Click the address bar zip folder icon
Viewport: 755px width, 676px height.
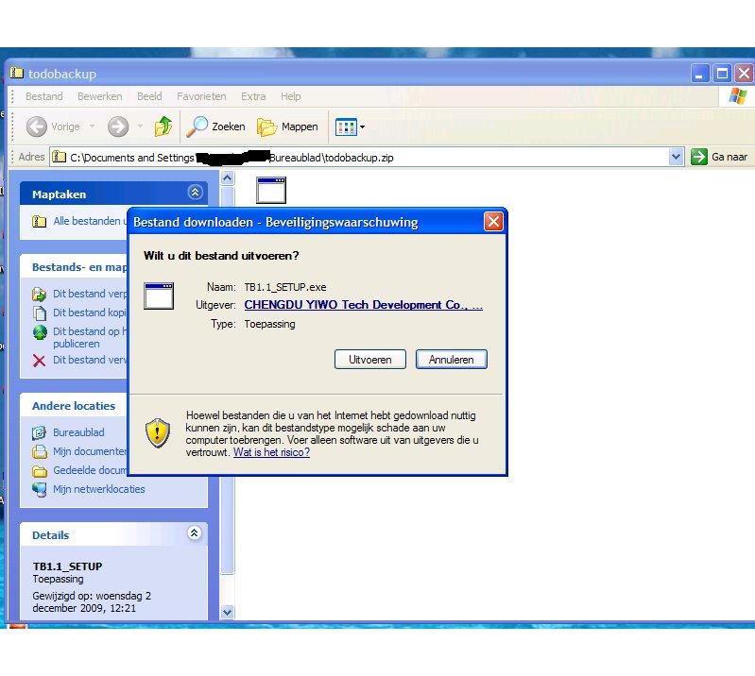coord(59,157)
